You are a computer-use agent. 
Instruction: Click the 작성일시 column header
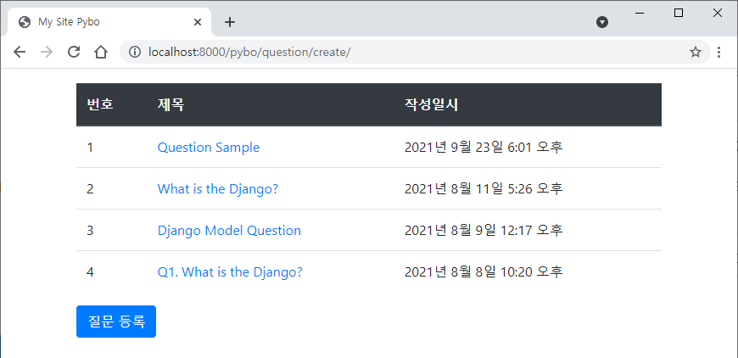pyautogui.click(x=431, y=104)
